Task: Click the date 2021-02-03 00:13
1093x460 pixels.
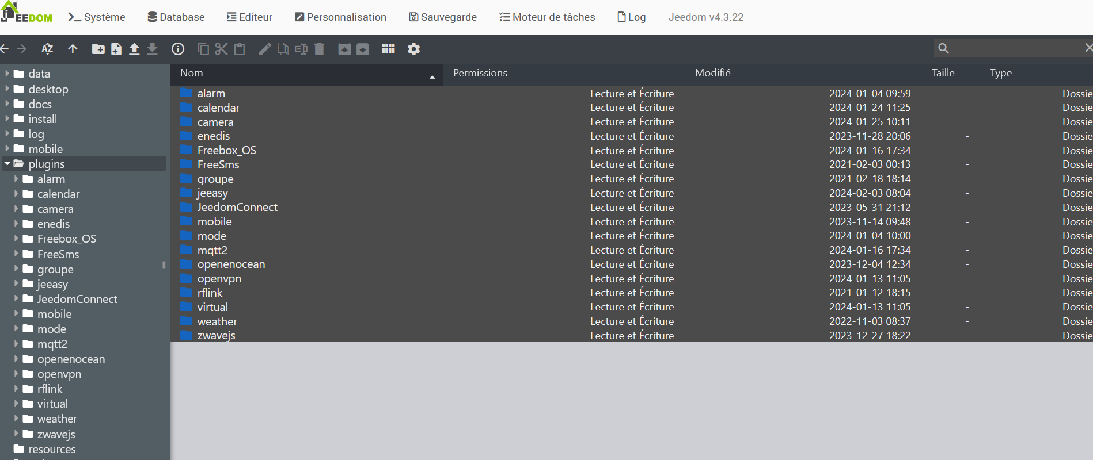Action: click(870, 164)
